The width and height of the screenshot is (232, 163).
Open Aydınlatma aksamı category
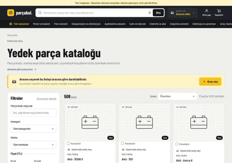(x=115, y=24)
